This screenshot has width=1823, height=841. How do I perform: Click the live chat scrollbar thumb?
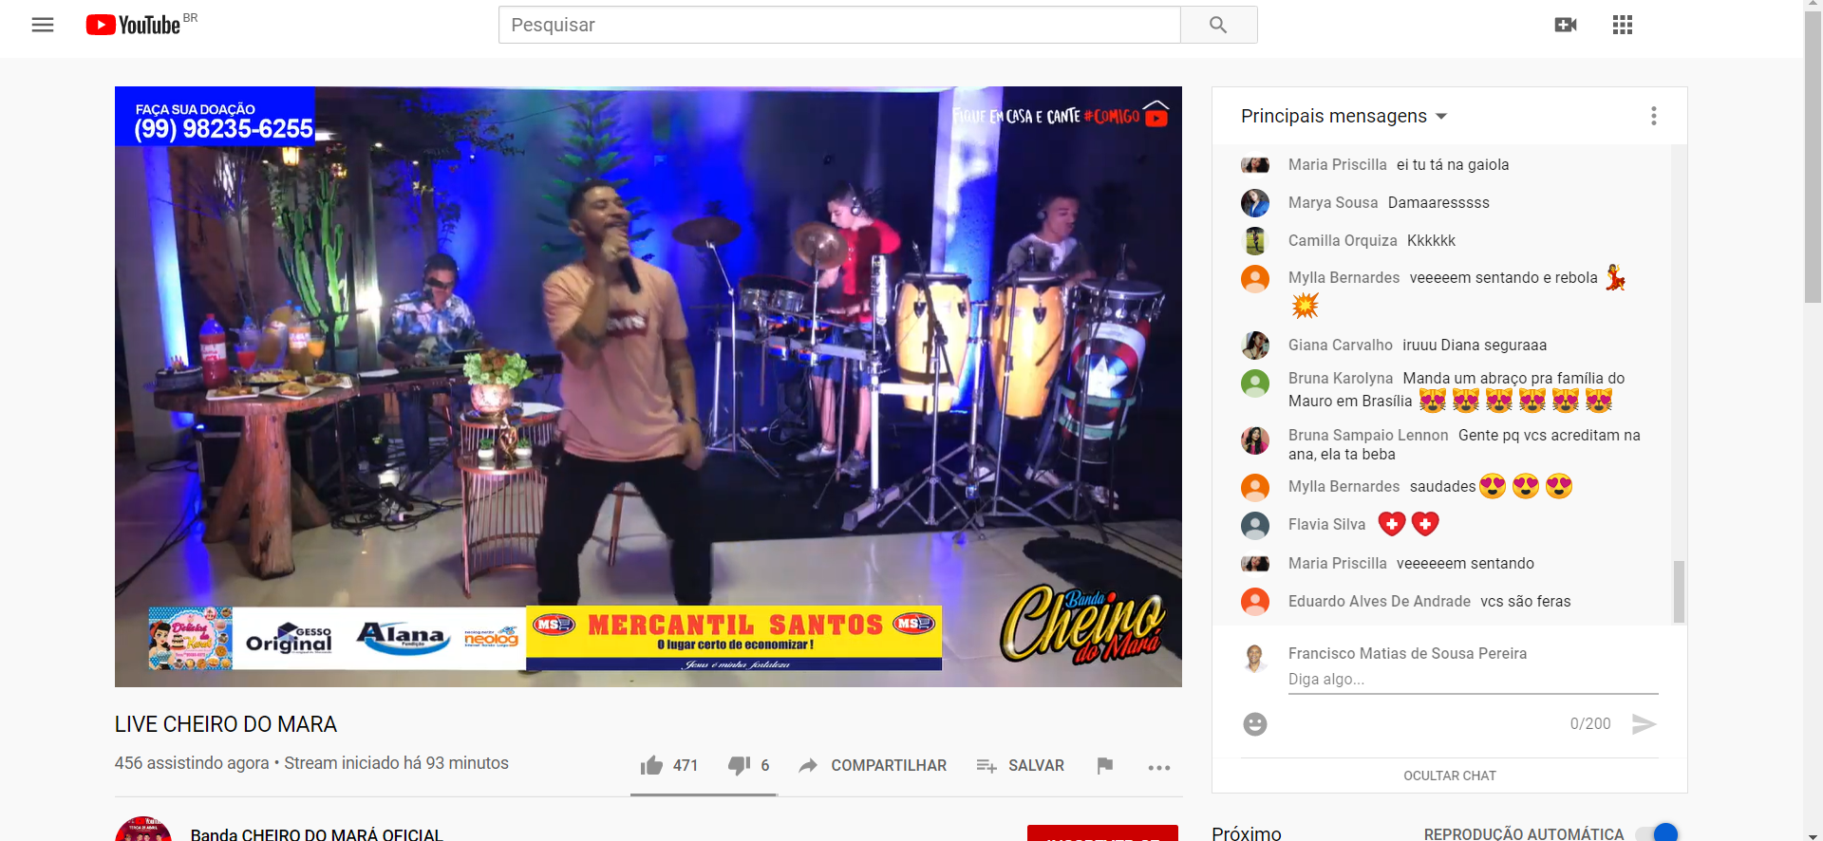(x=1679, y=591)
